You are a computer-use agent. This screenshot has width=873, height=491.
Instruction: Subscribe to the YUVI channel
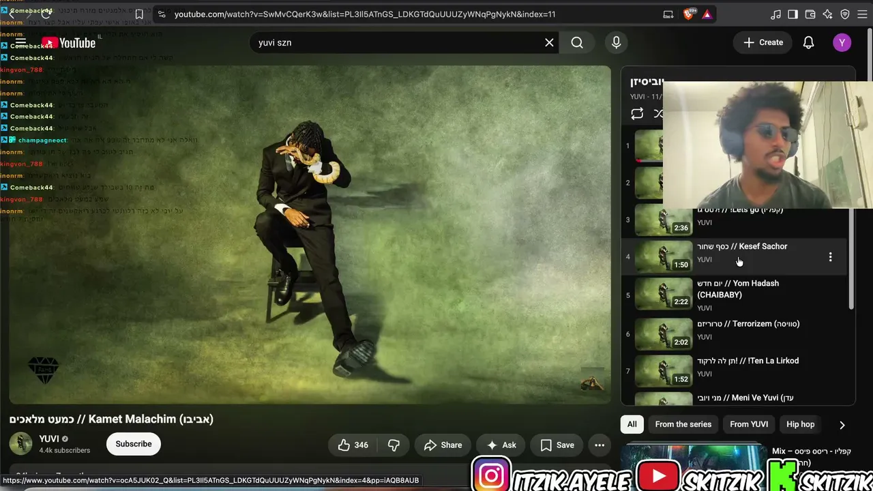click(x=134, y=444)
